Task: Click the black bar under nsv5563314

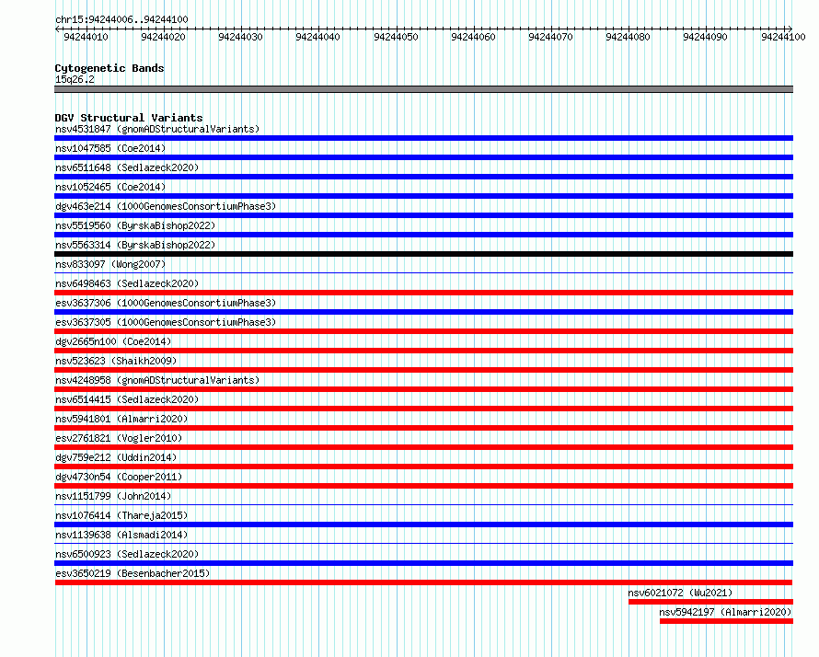Action: (x=423, y=254)
